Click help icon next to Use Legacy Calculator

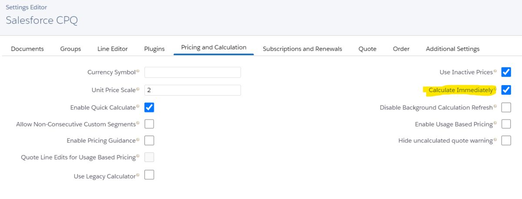pos(138,175)
